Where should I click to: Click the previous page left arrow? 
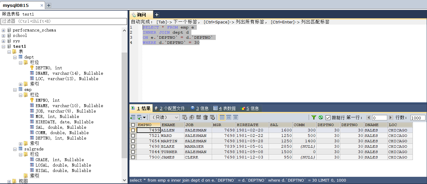pyautogui.click(x=369, y=118)
